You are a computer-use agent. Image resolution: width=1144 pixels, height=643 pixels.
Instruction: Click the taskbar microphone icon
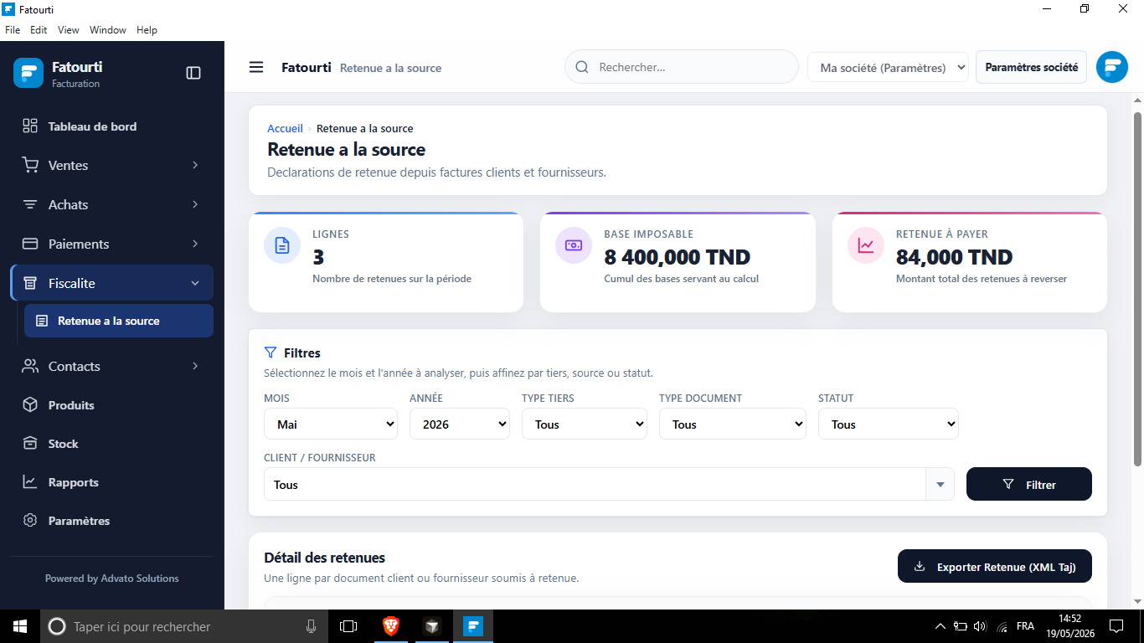311,625
